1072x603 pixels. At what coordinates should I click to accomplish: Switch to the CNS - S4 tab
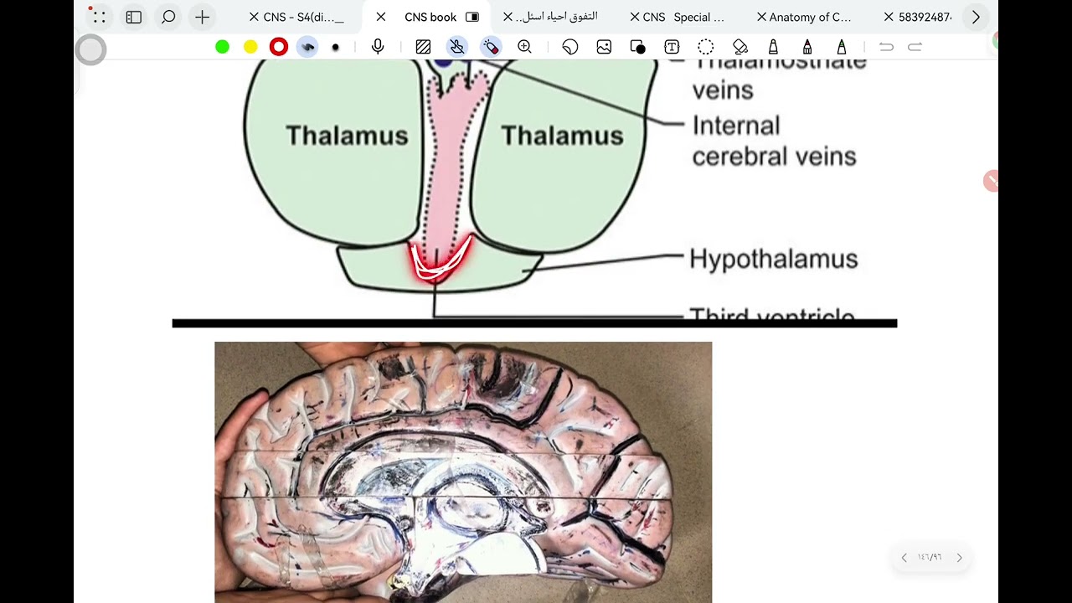304,17
